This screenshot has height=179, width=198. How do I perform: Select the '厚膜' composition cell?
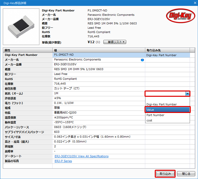[99, 108]
